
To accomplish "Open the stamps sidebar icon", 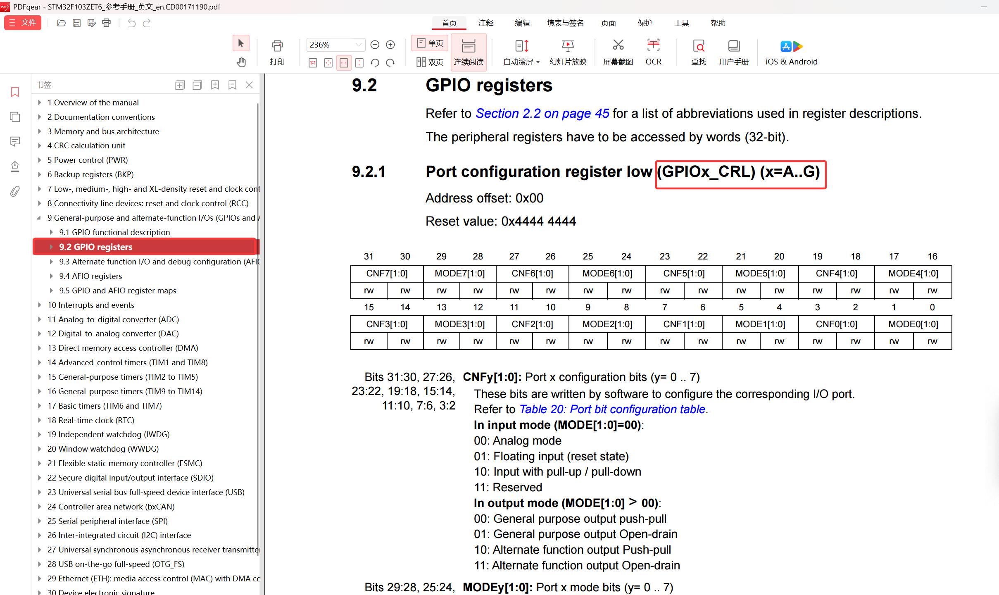I will click(x=15, y=167).
